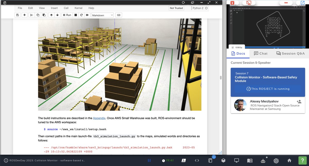Open the graphical tools monitor icon
Viewport: 309px width, 166px height.
pos(236,160)
